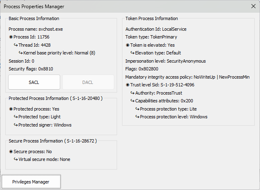Select the Secure process radio button

pyautogui.click(x=11, y=152)
